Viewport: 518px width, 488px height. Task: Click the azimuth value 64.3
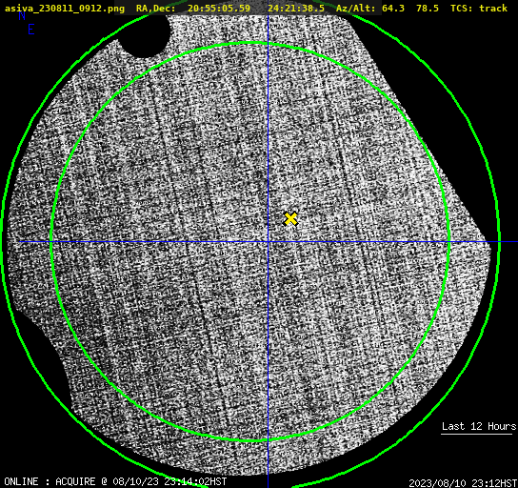393,8
